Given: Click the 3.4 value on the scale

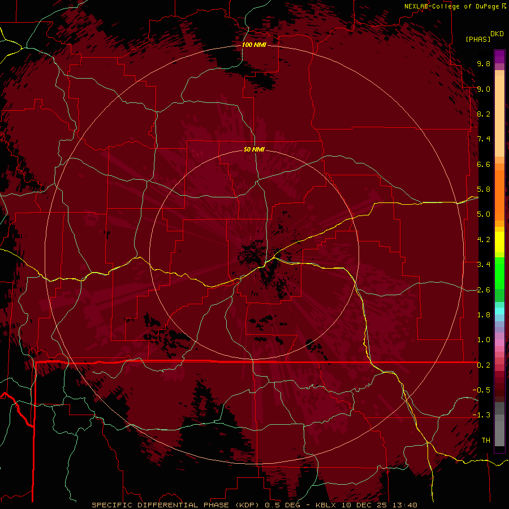Looking at the screenshot, I should pyautogui.click(x=484, y=265).
